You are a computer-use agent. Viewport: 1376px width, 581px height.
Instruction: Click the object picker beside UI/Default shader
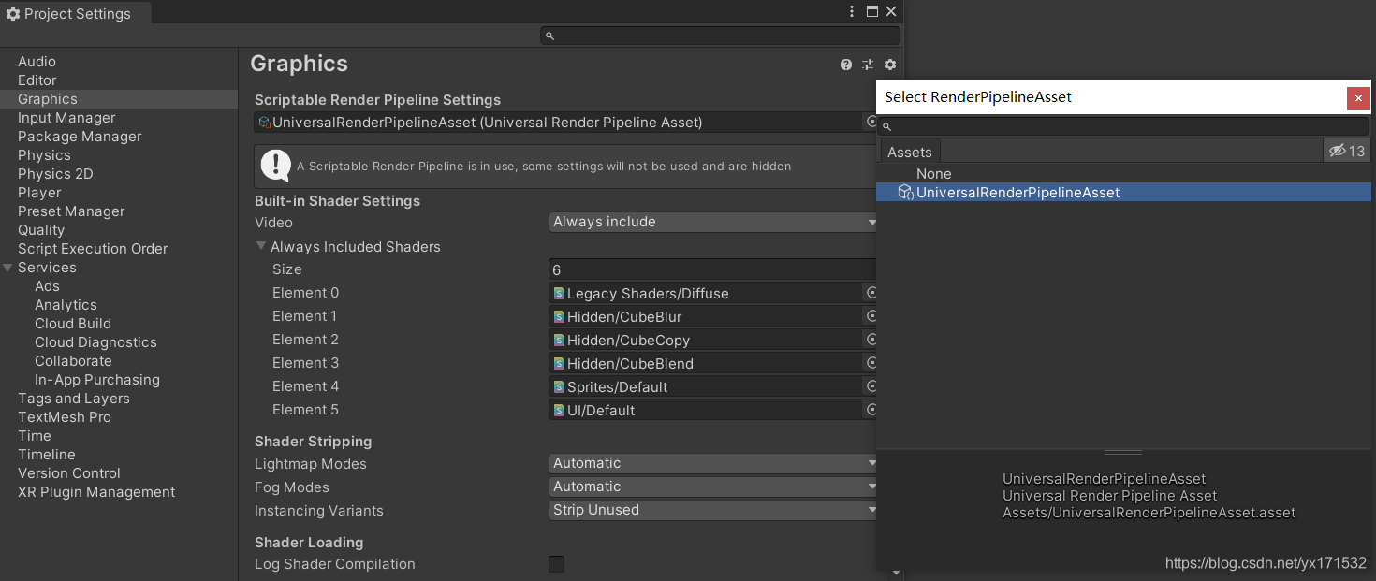pyautogui.click(x=871, y=409)
